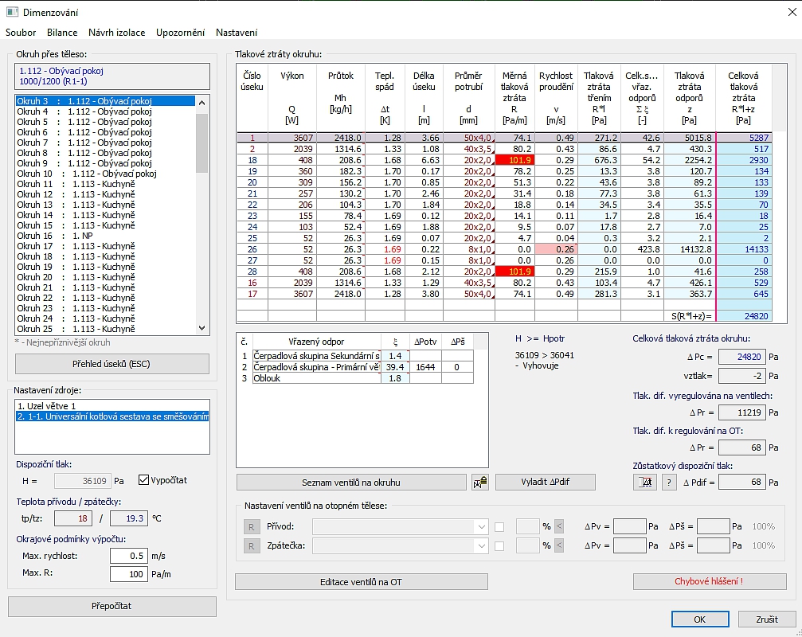Select 'Okruh 16 : 1. NP' in list
Screen dimensions: 802x637
(x=105, y=236)
